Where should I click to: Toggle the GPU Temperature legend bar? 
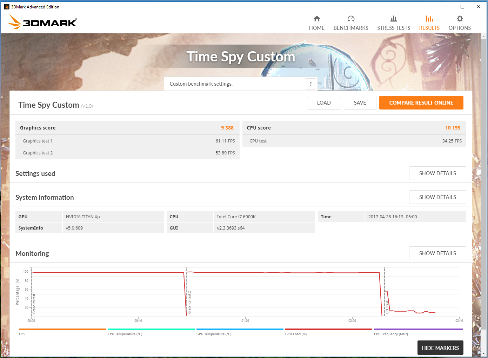pyautogui.click(x=240, y=330)
